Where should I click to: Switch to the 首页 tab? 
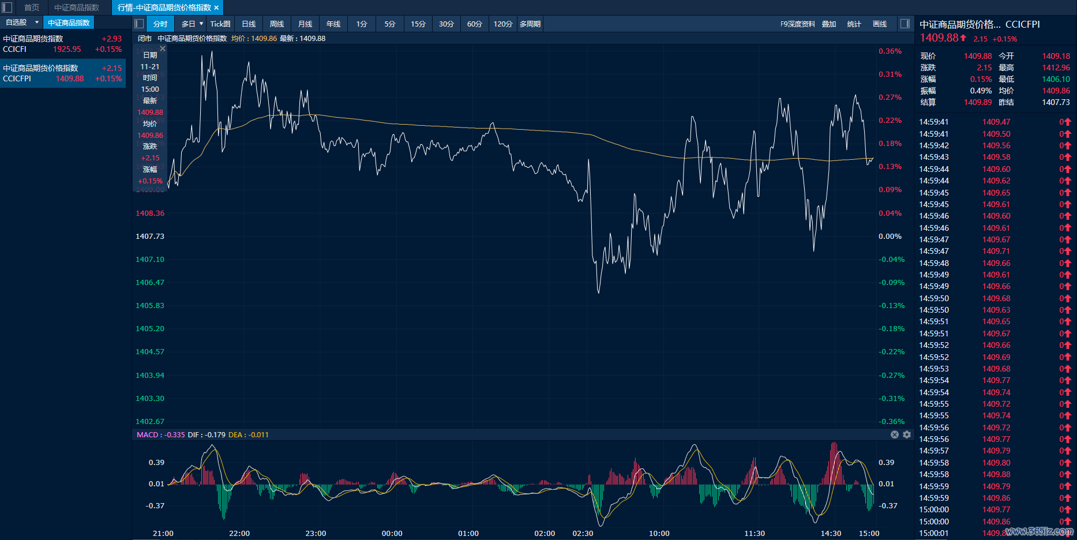point(32,7)
